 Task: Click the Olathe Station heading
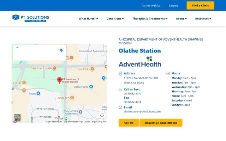[x=140, y=51]
